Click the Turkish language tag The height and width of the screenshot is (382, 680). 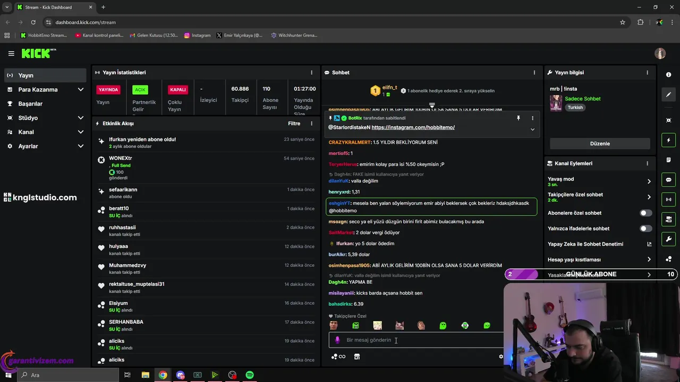[x=575, y=108]
